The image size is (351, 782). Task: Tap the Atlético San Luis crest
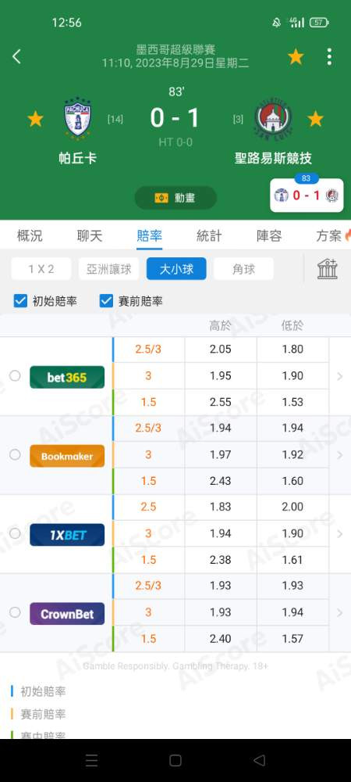point(273,119)
